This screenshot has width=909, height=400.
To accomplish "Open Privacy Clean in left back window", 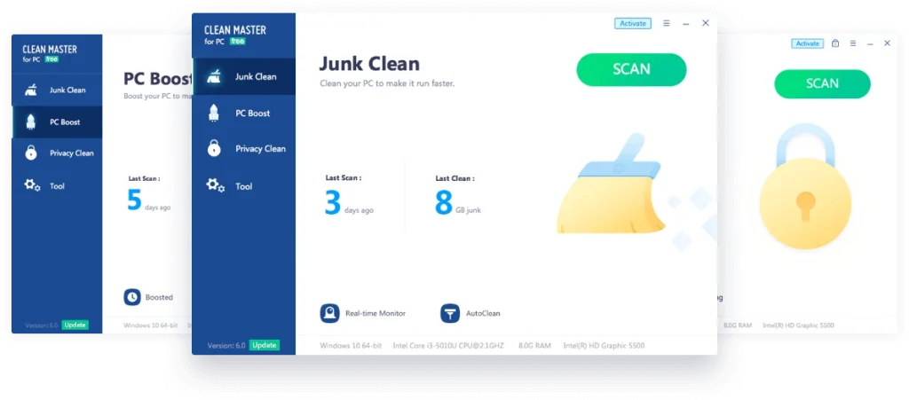I will (57, 153).
